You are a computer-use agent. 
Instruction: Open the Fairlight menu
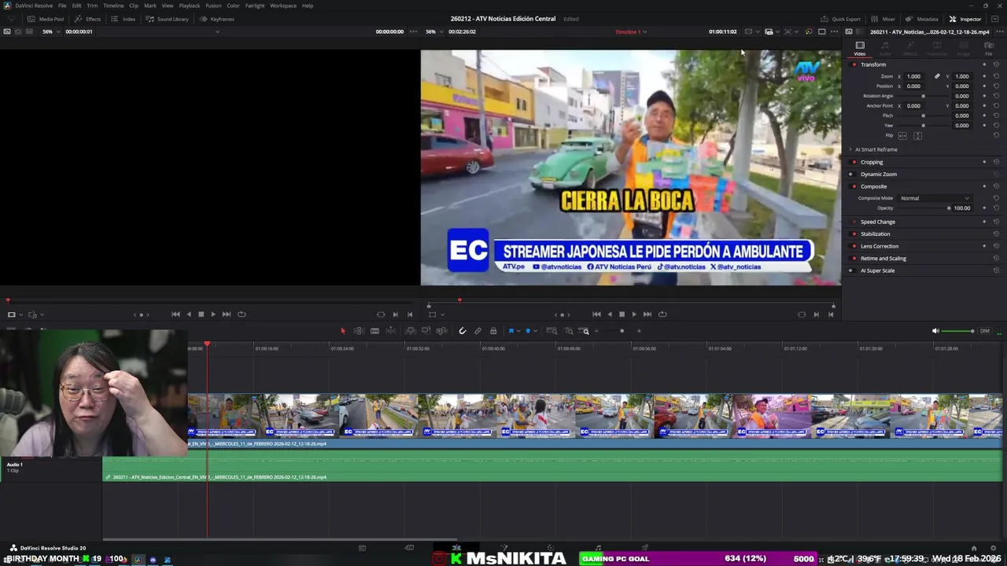tap(255, 6)
